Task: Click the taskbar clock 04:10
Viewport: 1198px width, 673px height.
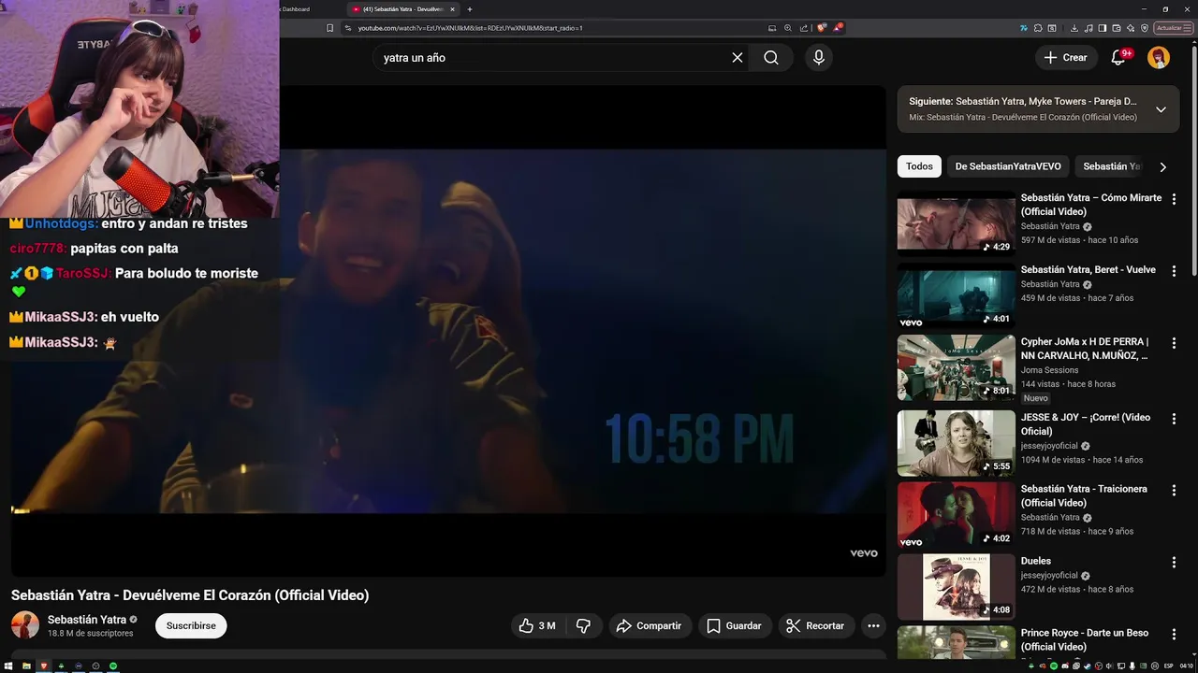Action: click(1187, 666)
